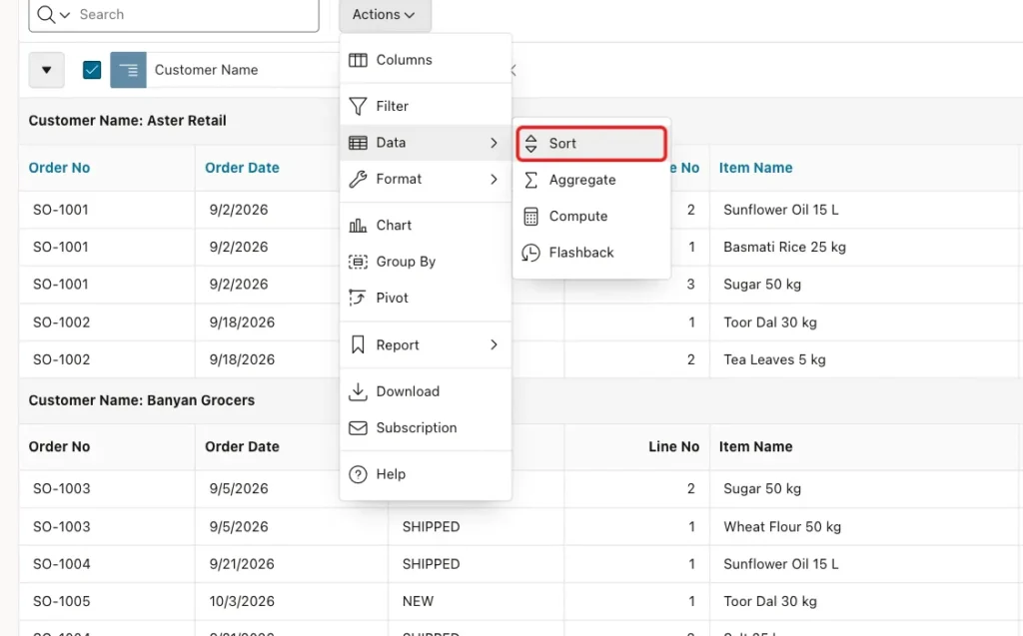The width and height of the screenshot is (1023, 636).
Task: Select Subscription menu entry
Action: pyautogui.click(x=426, y=428)
